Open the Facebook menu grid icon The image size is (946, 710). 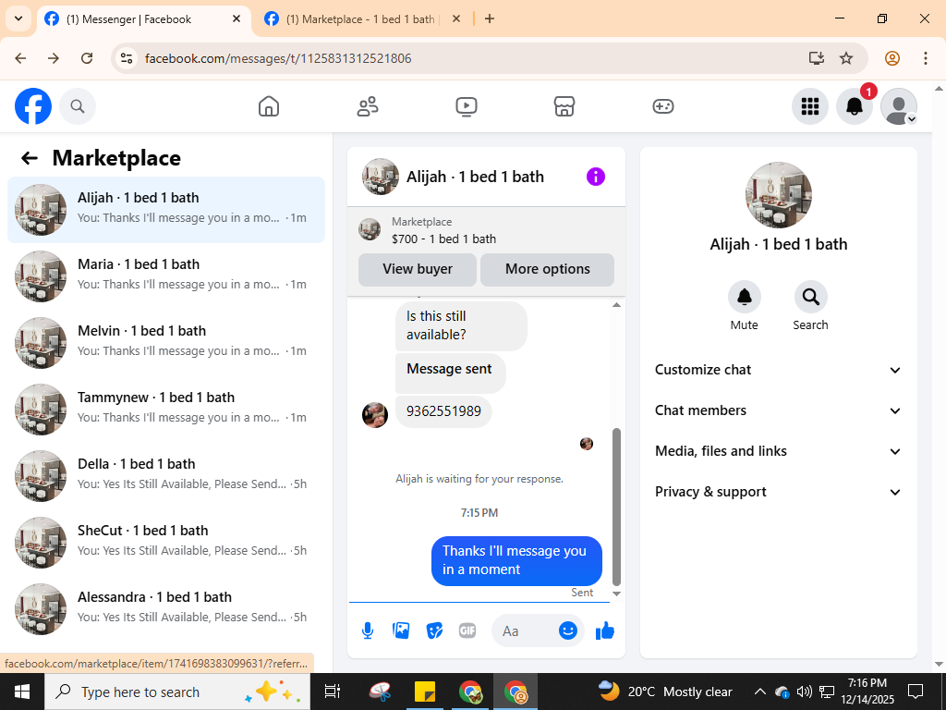click(809, 106)
